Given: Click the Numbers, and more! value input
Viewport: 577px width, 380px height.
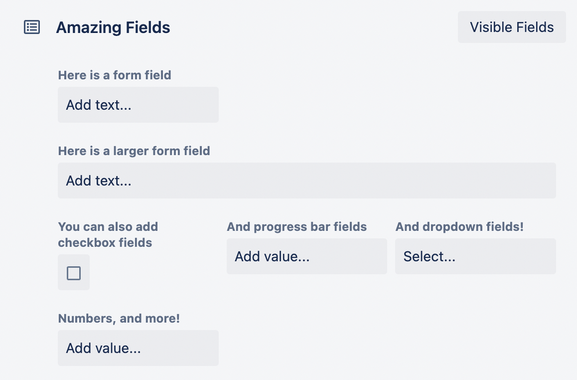Looking at the screenshot, I should pos(138,348).
